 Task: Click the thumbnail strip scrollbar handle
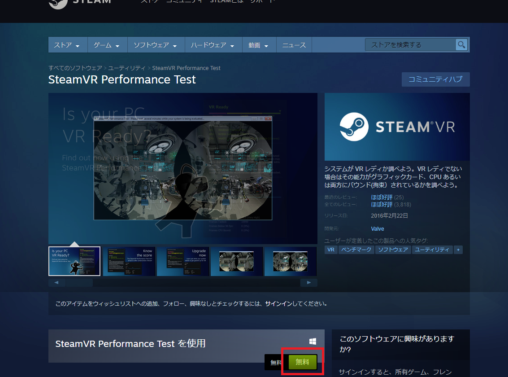tap(79, 283)
